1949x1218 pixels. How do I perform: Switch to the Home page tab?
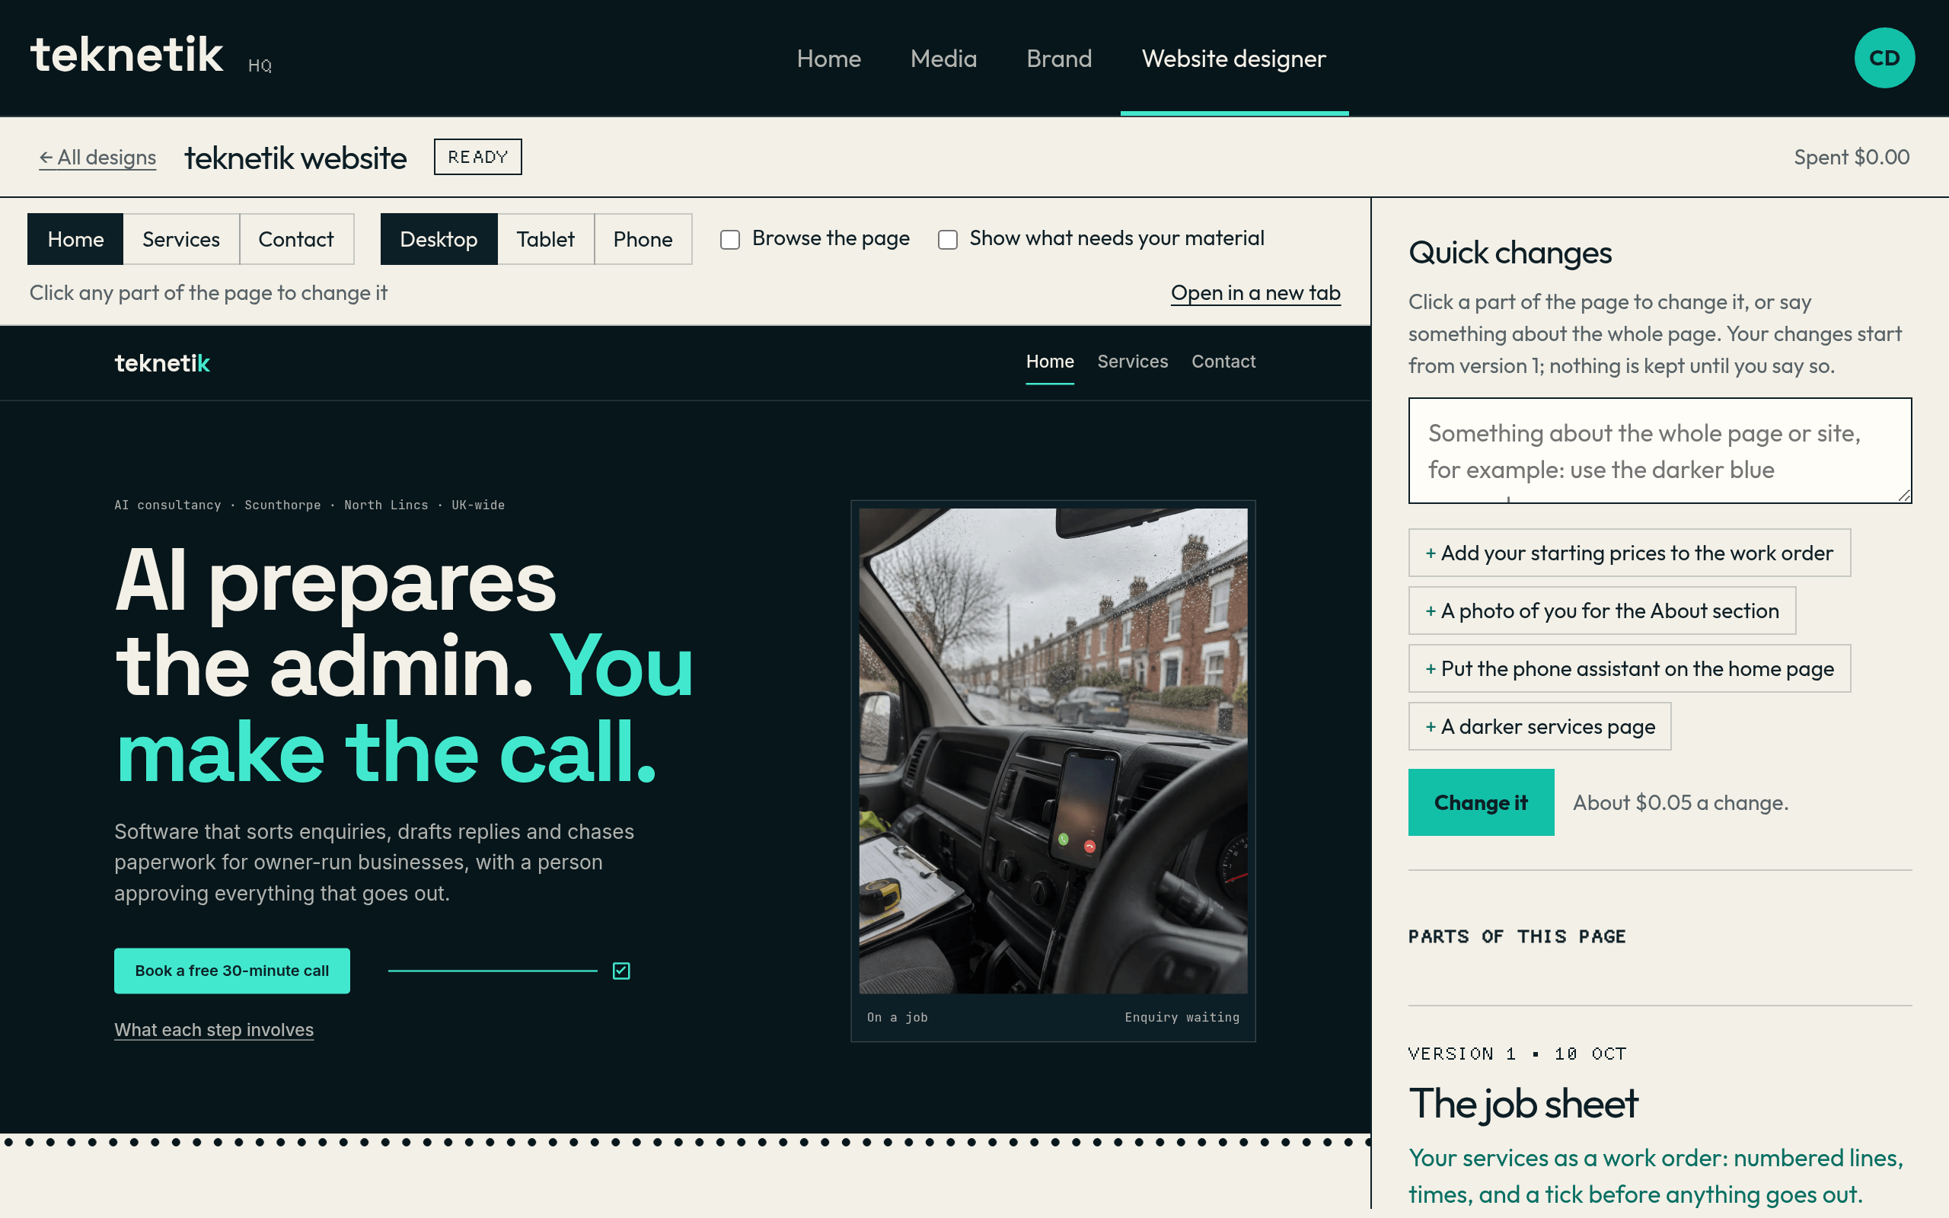click(x=75, y=239)
